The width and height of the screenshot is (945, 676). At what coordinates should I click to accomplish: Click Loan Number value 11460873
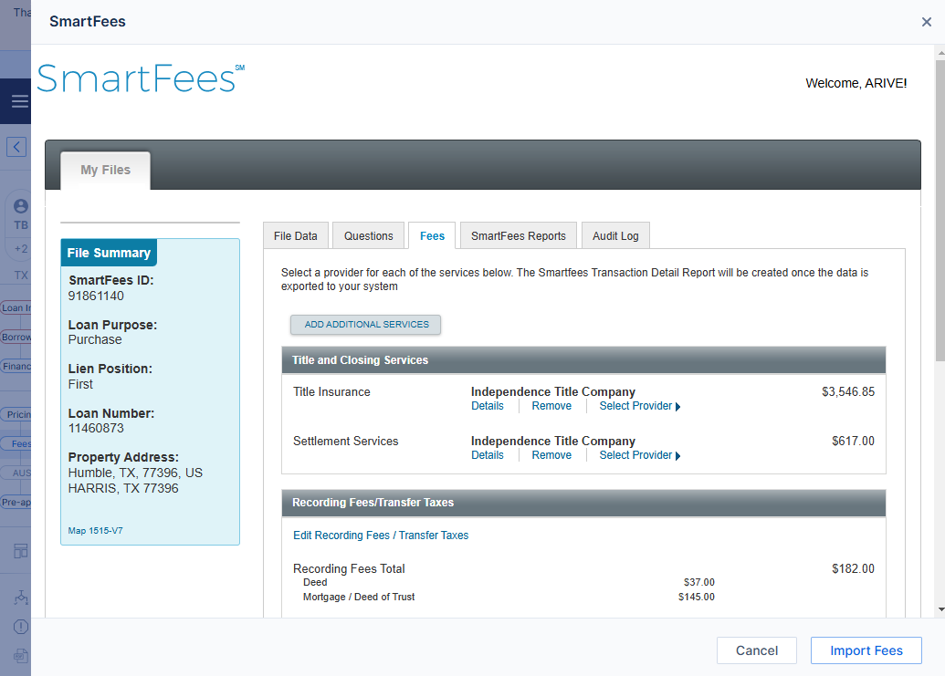(96, 428)
